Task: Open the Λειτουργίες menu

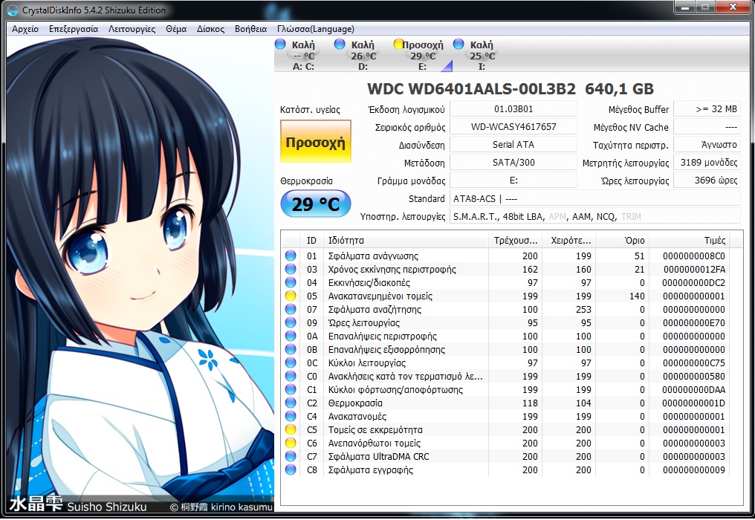Action: 132,29
